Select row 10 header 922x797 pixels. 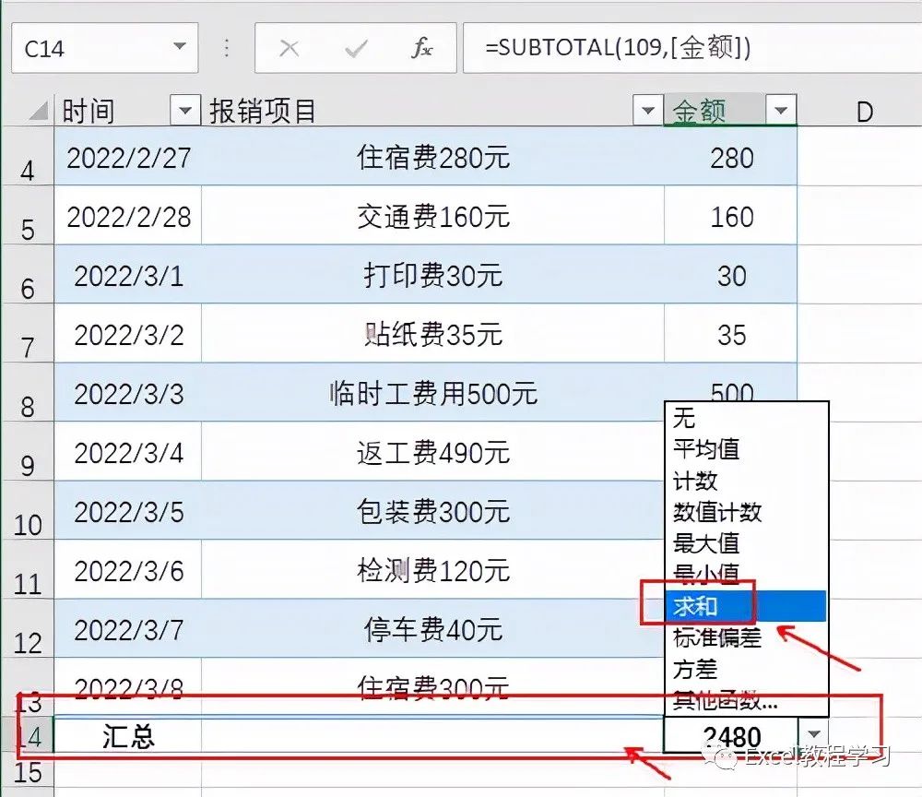(28, 510)
